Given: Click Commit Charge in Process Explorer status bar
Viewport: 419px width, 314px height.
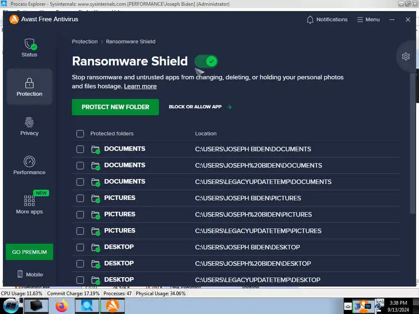Looking at the screenshot, I should pos(73,294).
